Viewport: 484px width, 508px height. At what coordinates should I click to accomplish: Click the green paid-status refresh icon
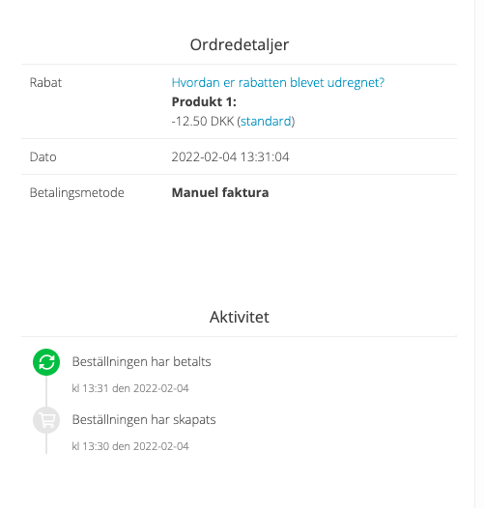(46, 362)
